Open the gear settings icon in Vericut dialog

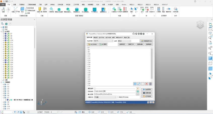(x=144, y=34)
